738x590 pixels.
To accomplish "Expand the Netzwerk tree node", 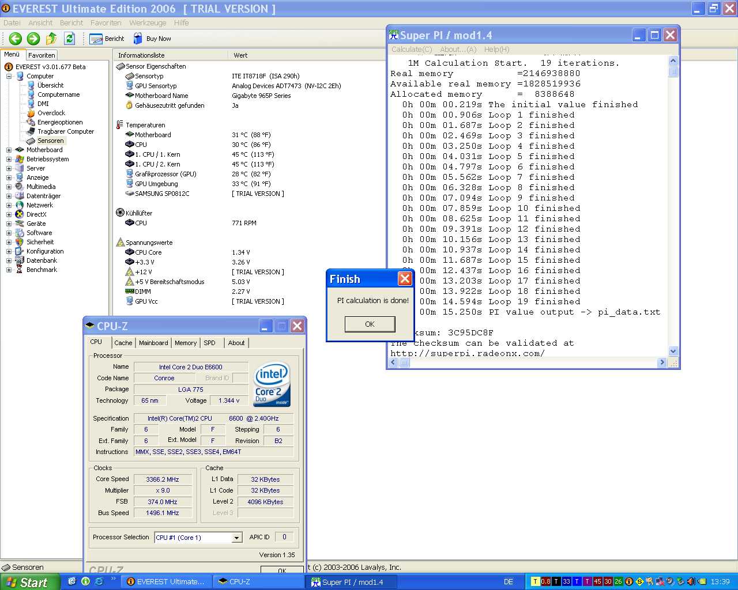I will [x=9, y=205].
